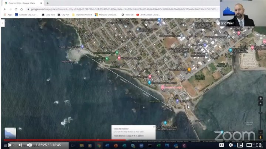
Task: Mute the video volume
Action: click(30, 145)
